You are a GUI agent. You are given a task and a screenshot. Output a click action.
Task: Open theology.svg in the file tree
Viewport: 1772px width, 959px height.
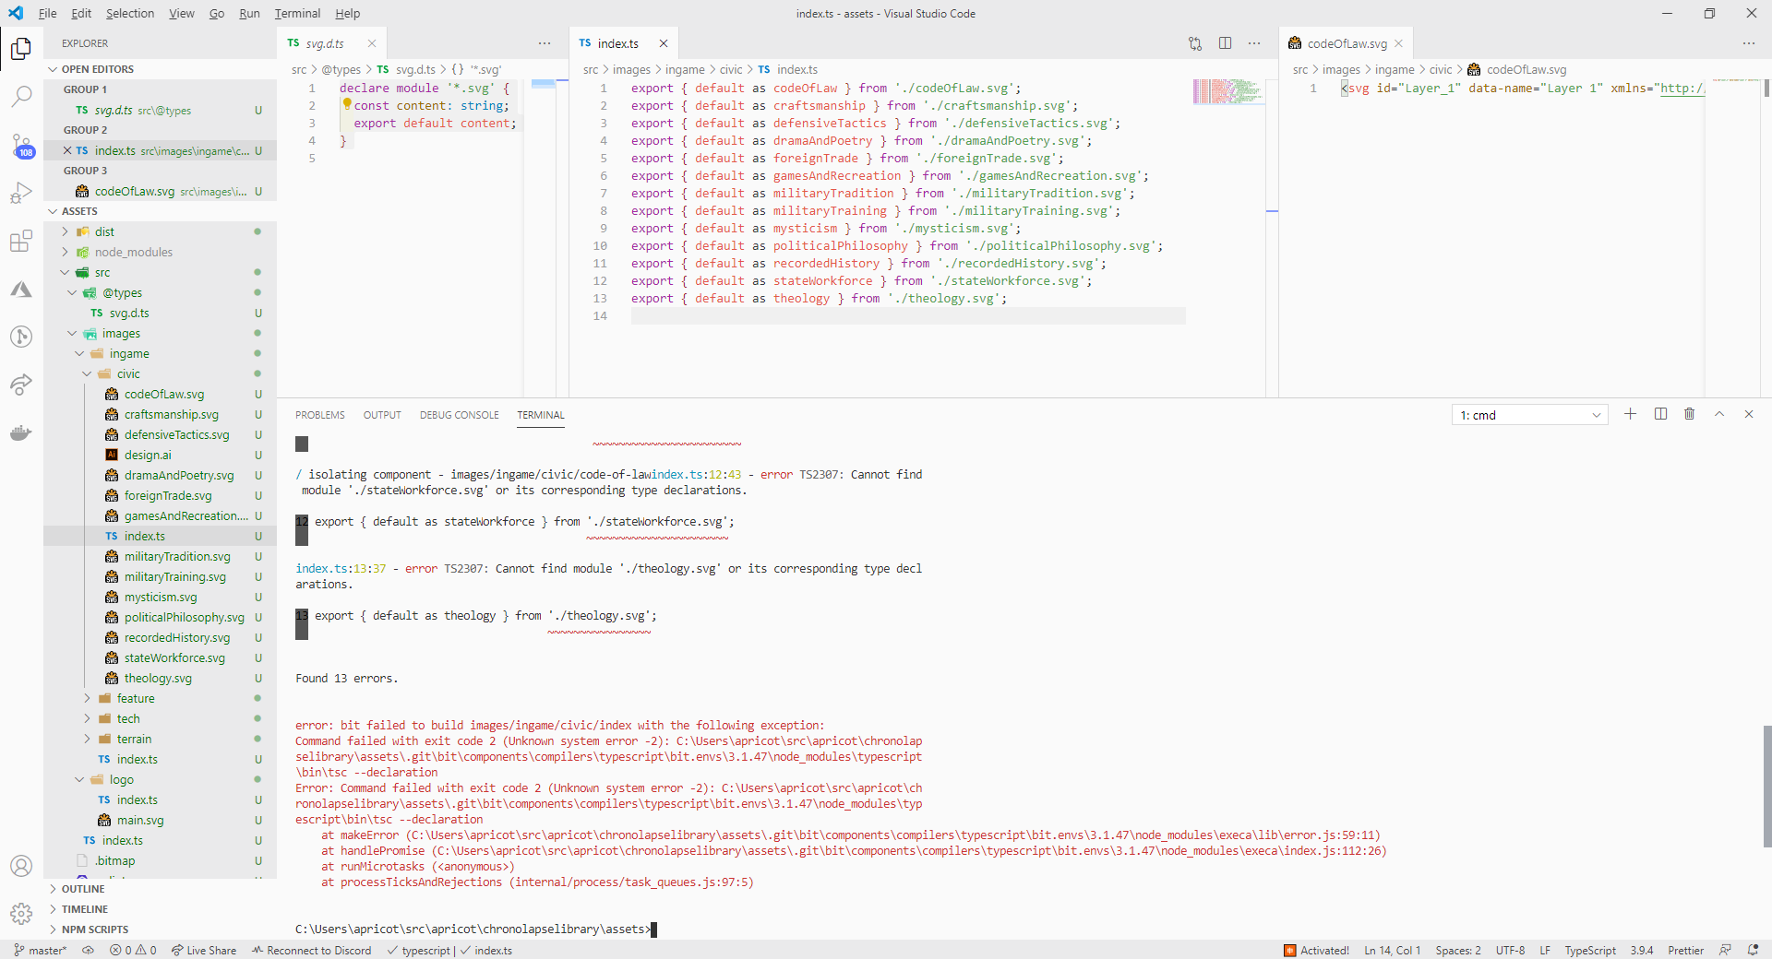point(158,678)
